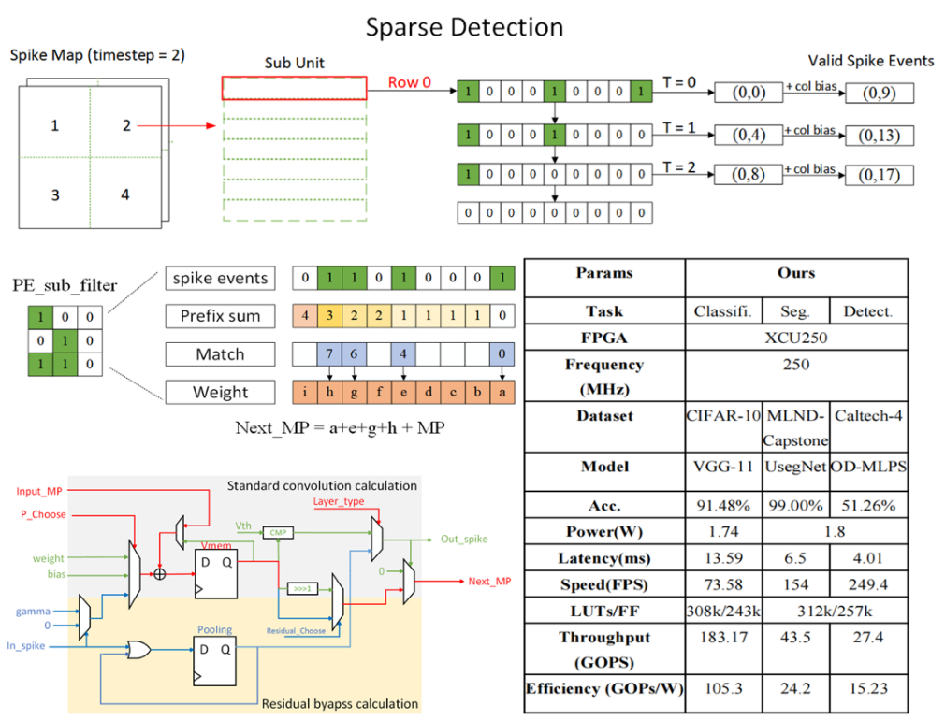This screenshot has width=945, height=720.
Task: Select the CMP comparator block
Action: click(277, 532)
